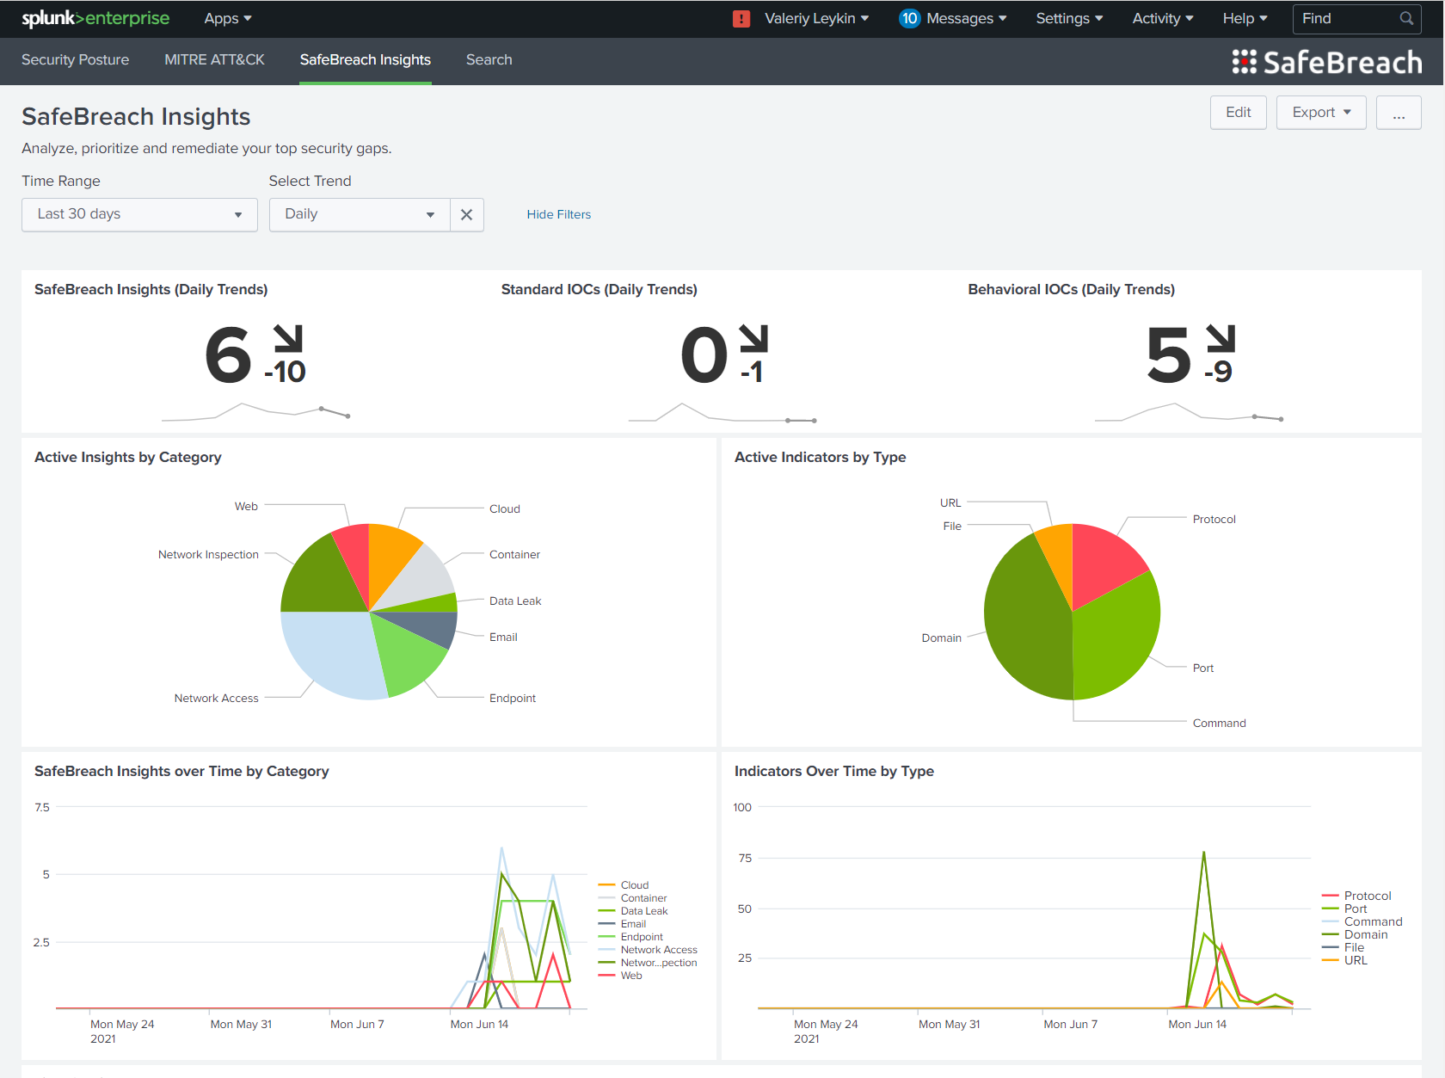This screenshot has width=1445, height=1078.
Task: Switch to the MITRE ATT&CK tab
Action: click(214, 59)
